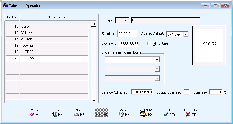Image resolution: width=233 pixels, height=124 pixels.
Task: Maximize the Tabela de Operadores window
Action: (215, 6)
